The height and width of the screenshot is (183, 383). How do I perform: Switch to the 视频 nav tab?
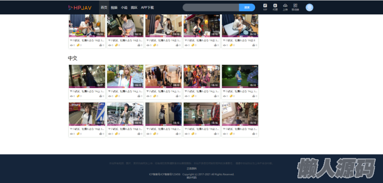click(x=114, y=8)
